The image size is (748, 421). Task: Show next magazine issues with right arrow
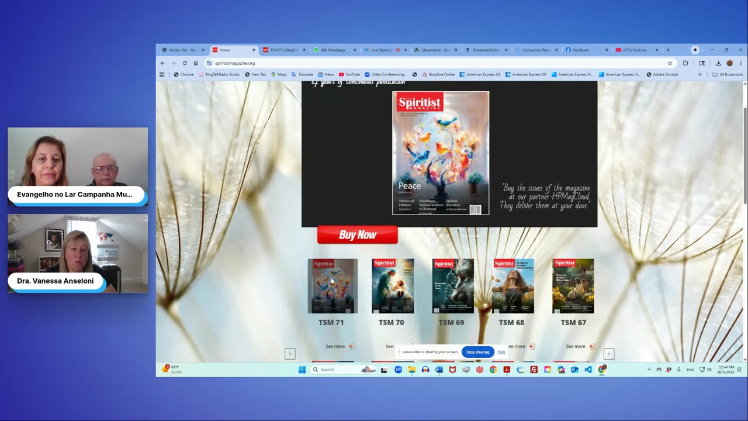(608, 354)
